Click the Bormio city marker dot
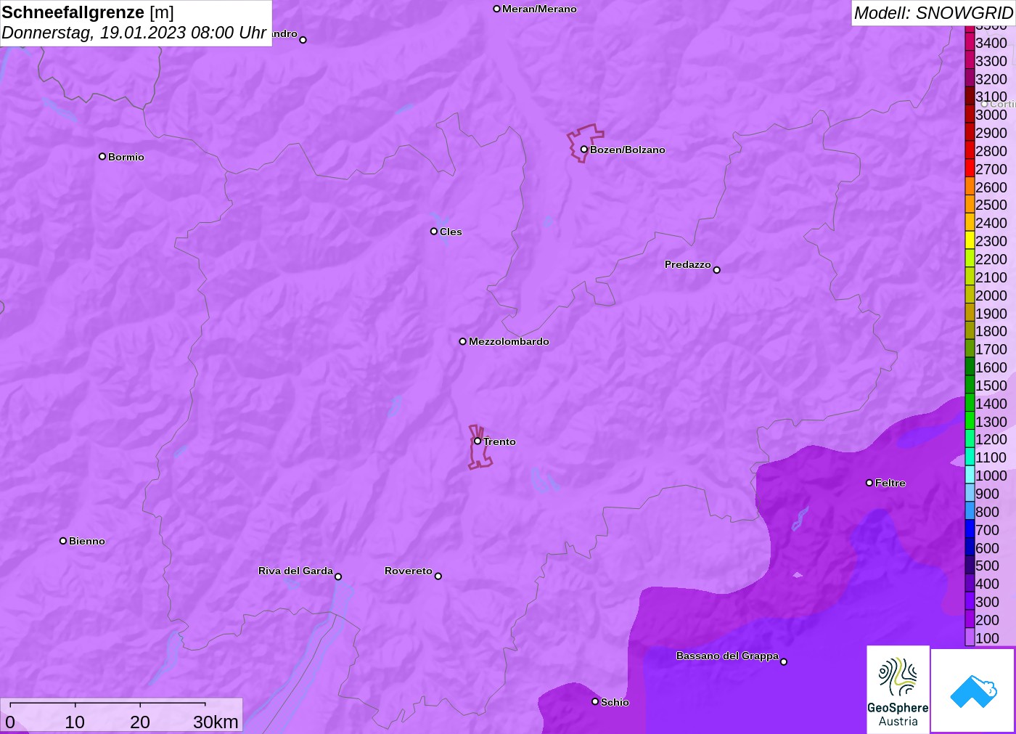The image size is (1016, 734). 102,156
